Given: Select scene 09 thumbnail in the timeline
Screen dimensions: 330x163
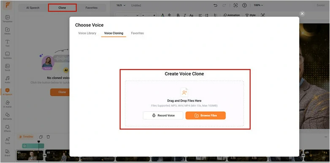Looking at the screenshot, I should coord(317,155).
